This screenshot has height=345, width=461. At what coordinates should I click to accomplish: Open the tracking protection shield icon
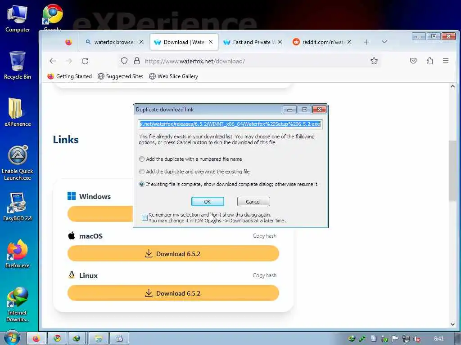[124, 61]
